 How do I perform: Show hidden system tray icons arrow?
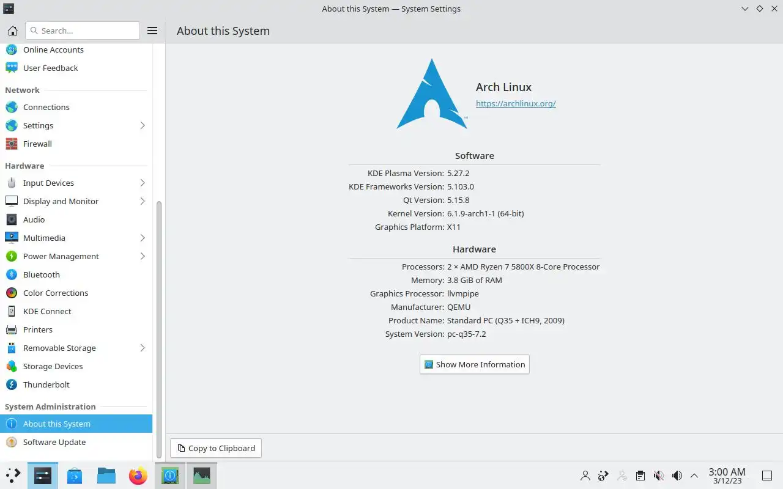coord(694,476)
